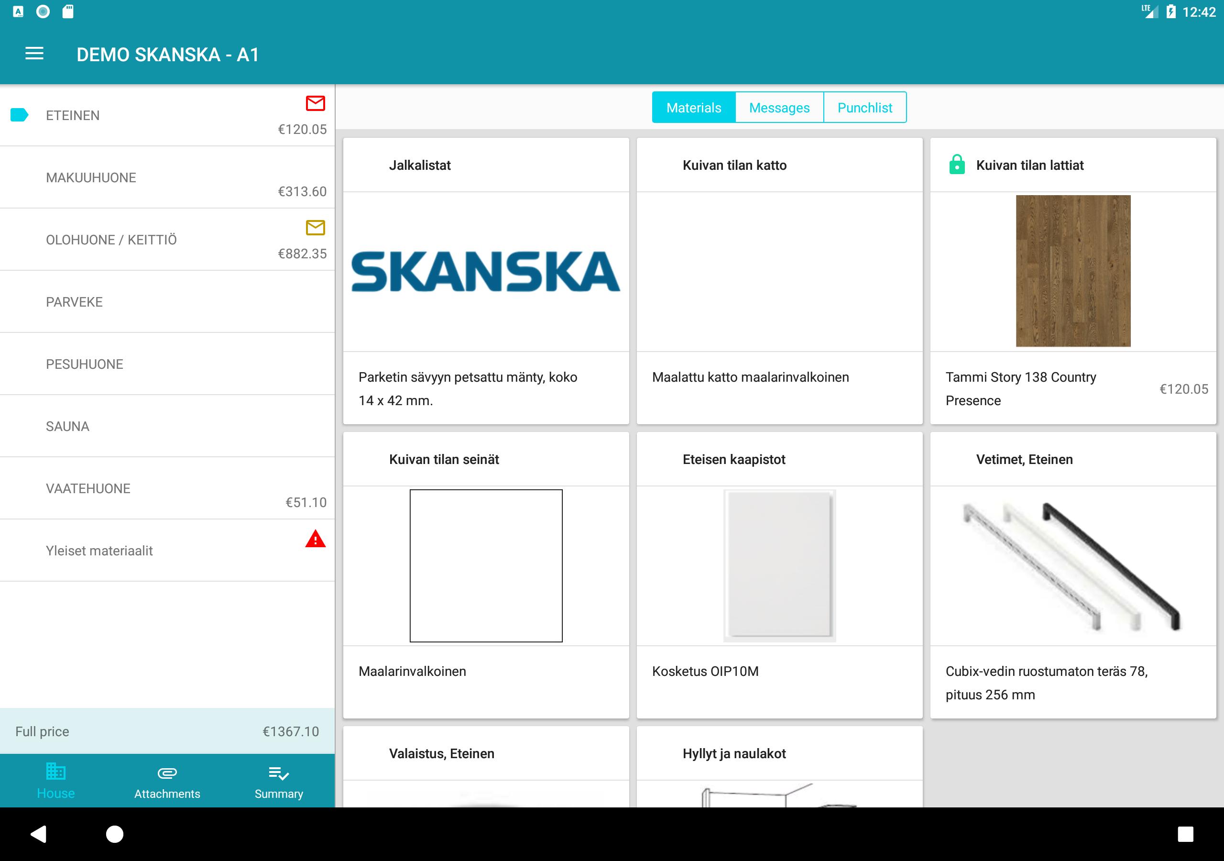Screen dimensions: 1224x861
Task: Click the red warning triangle on Yleiset materiaalit
Action: click(315, 539)
